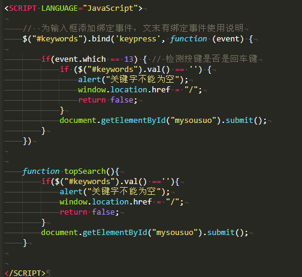This screenshot has height=277, width=302.
Task: Click the event.which expression
Action: 80,59
